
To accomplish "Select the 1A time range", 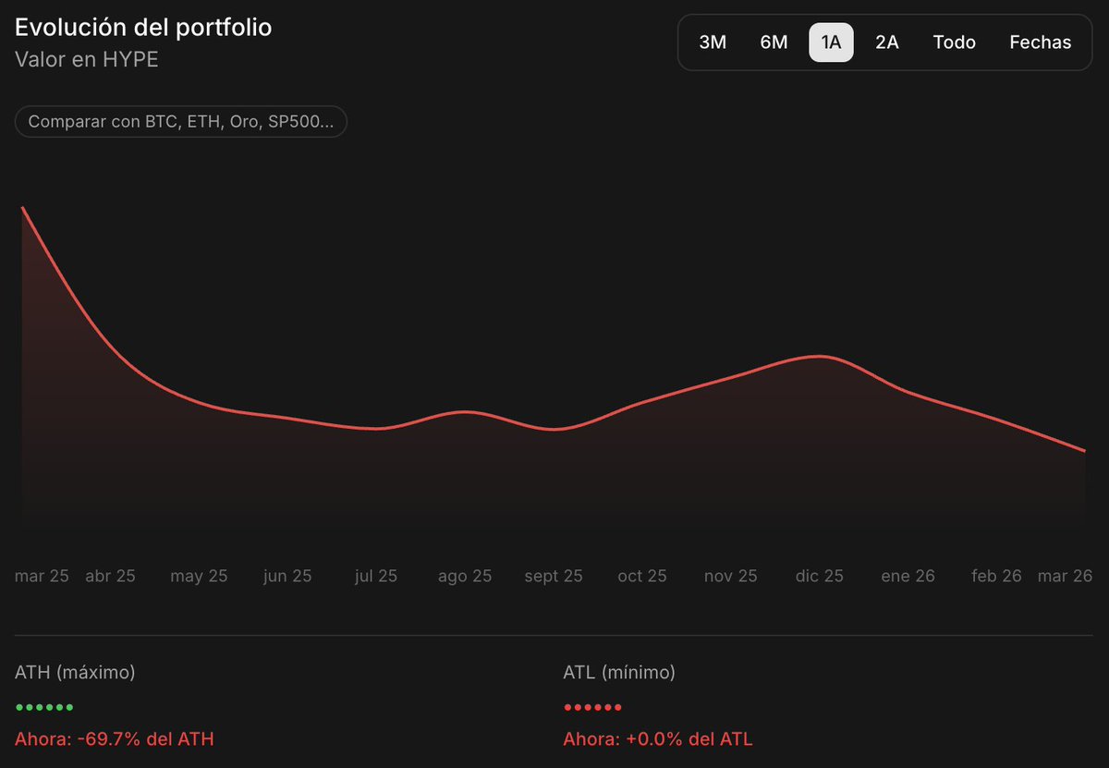I will coord(831,43).
